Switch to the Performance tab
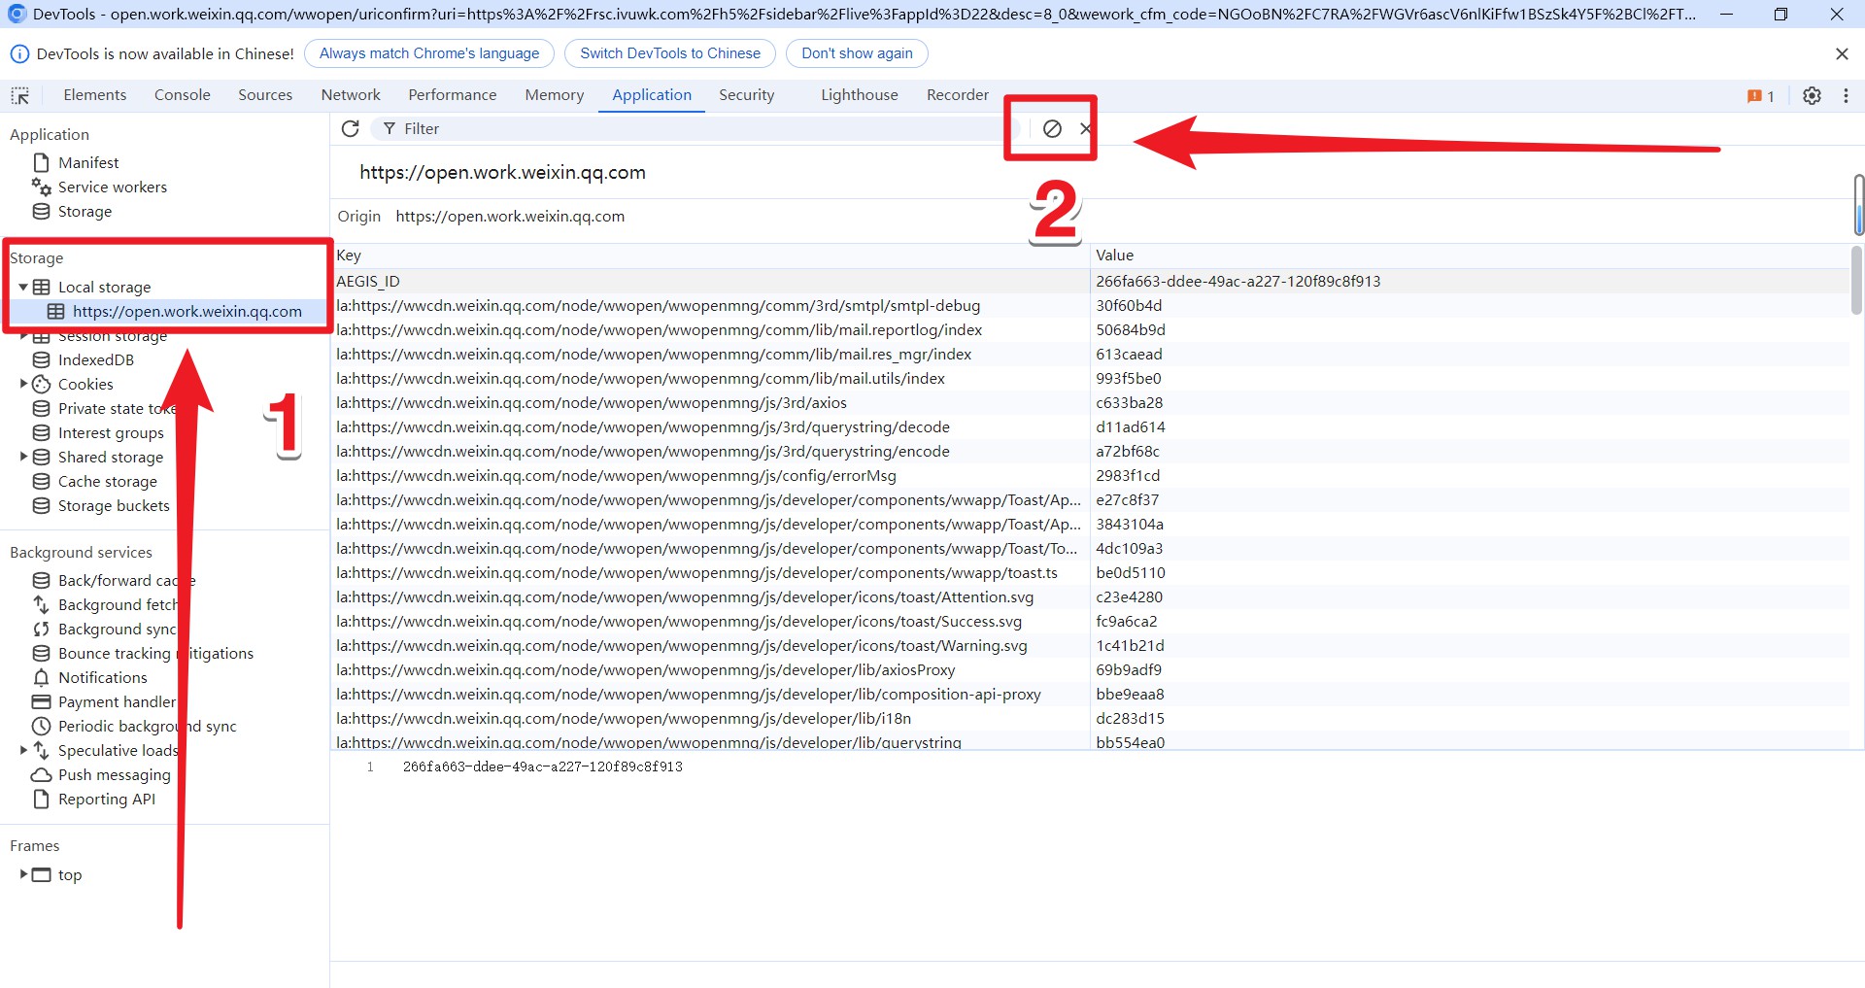 tap(453, 95)
